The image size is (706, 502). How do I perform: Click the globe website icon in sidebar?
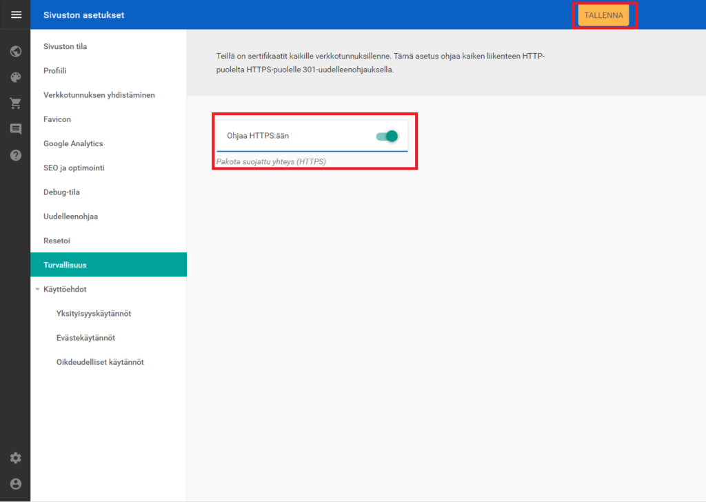point(15,51)
